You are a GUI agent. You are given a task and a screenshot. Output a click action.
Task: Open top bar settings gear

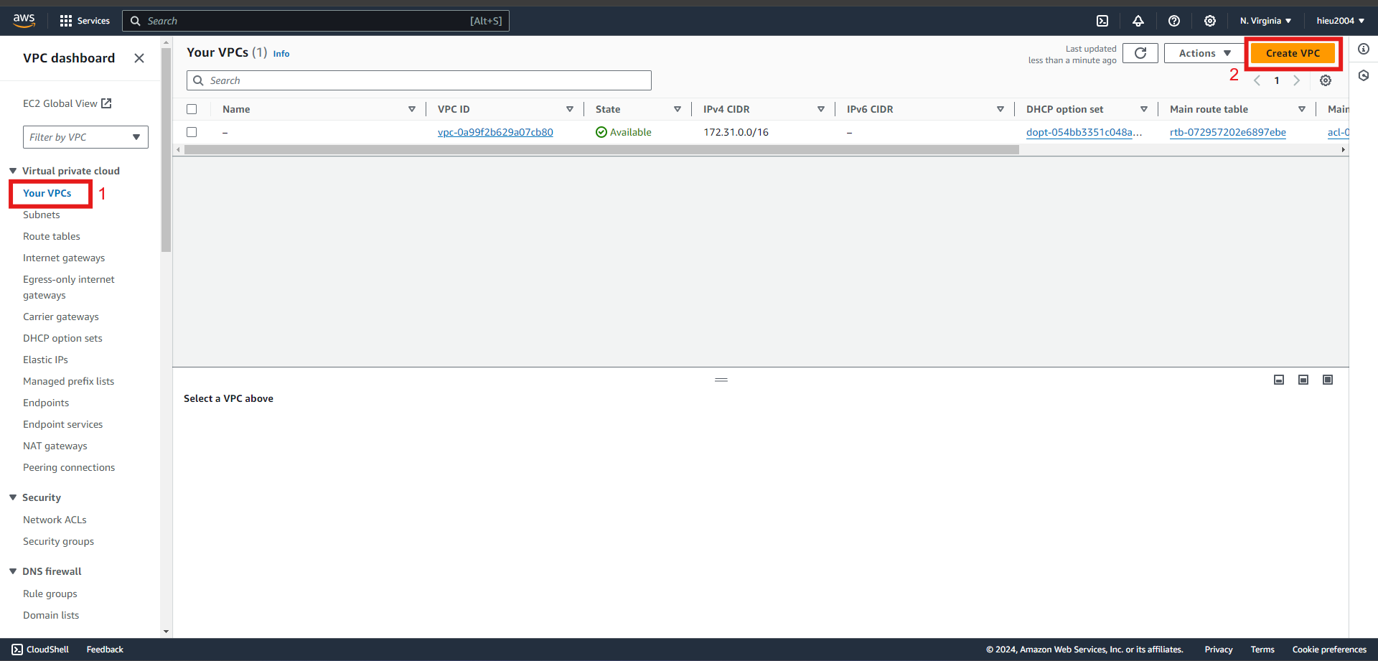[1210, 21]
